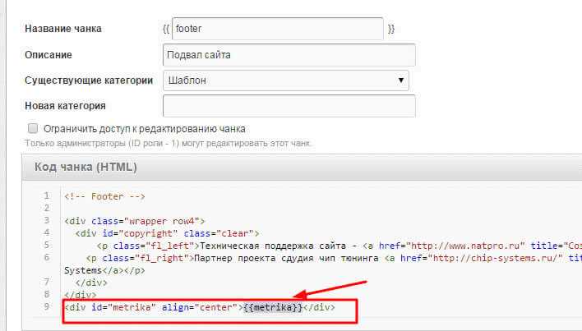Click the empty Новая категория input field

(289, 106)
